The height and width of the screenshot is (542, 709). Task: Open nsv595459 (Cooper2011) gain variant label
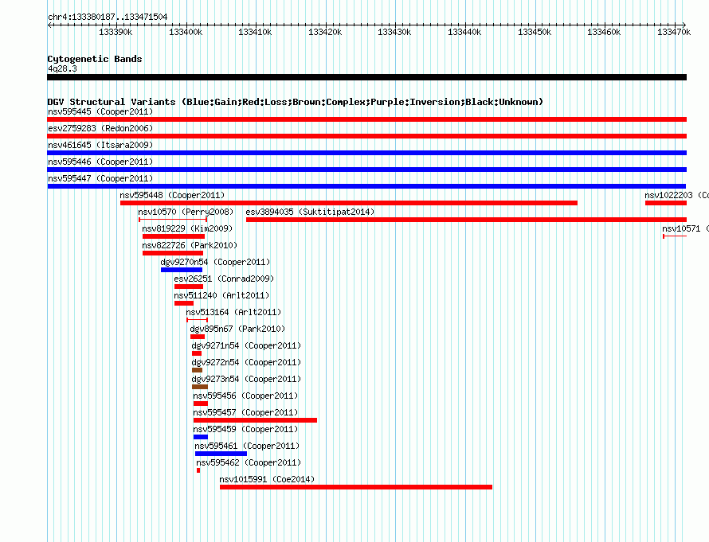(x=245, y=429)
